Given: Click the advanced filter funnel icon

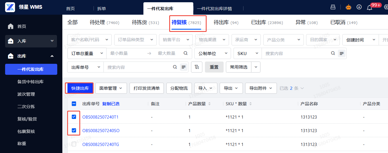Looking at the screenshot, I should pos(197,67).
